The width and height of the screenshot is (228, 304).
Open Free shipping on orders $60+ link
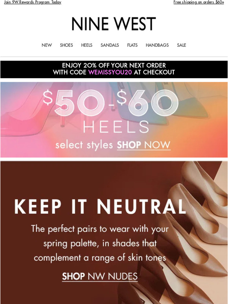point(199,2)
